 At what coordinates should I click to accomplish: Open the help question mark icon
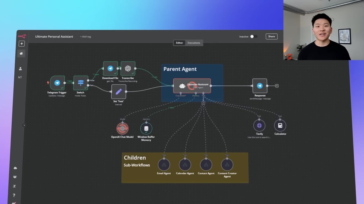[14, 195]
